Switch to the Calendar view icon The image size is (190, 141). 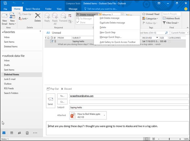click(x=12, y=133)
